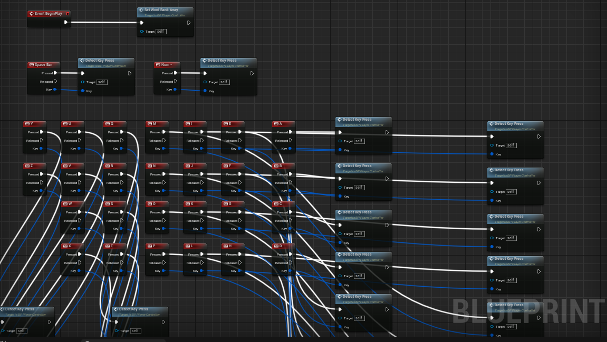This screenshot has height=342, width=607.
Task: Click the Released pin on Y key node
Action: 42,141
